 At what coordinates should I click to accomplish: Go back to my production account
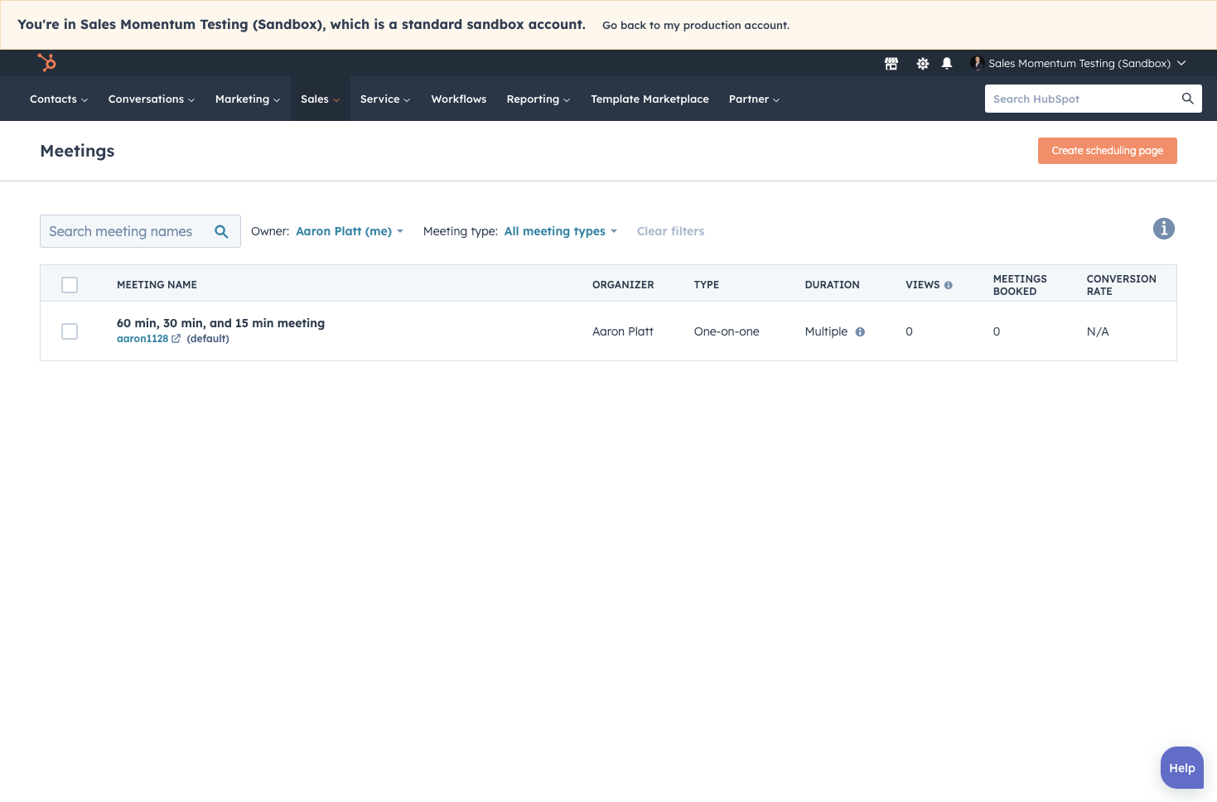point(696,26)
